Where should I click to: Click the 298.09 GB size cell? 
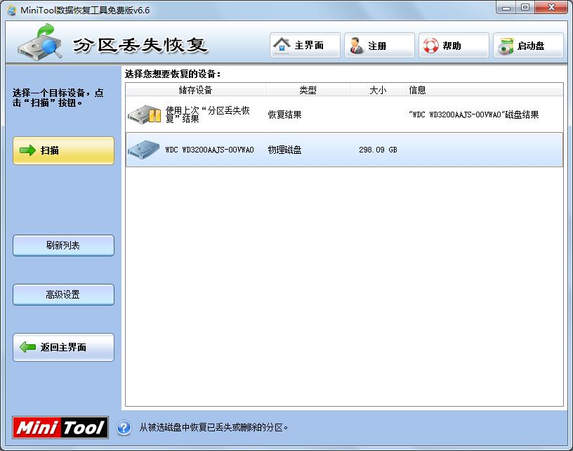click(x=378, y=150)
